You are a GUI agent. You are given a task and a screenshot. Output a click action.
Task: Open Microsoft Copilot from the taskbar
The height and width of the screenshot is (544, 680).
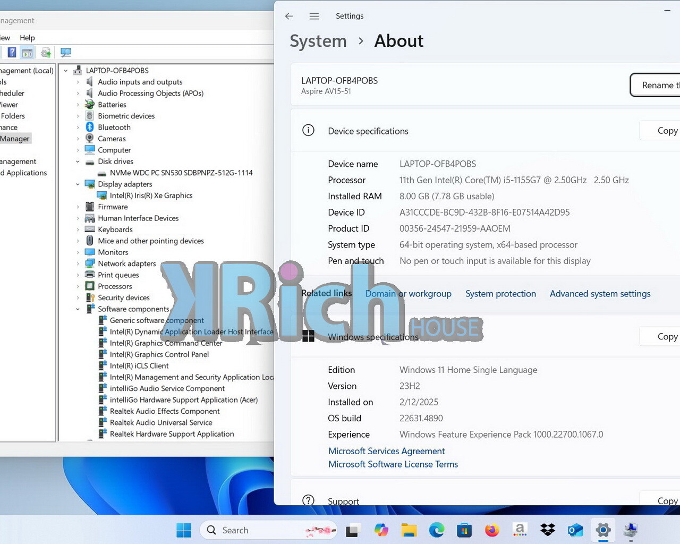(x=381, y=530)
